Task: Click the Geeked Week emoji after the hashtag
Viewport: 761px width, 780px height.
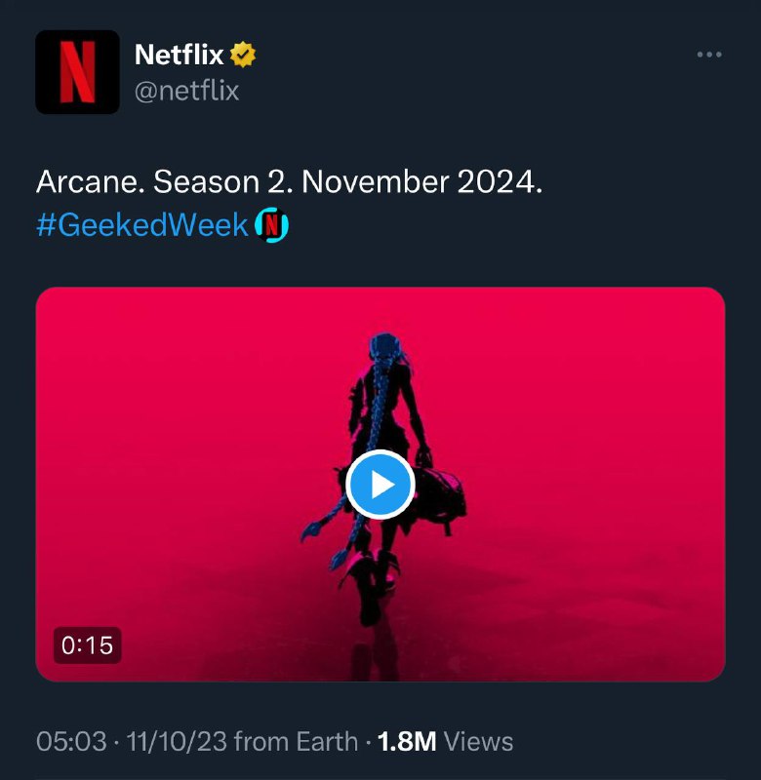Action: 271,225
